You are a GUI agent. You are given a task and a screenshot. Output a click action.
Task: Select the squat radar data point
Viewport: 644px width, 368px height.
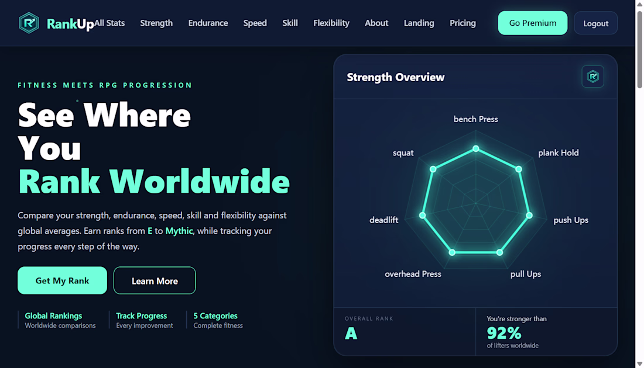coord(433,169)
